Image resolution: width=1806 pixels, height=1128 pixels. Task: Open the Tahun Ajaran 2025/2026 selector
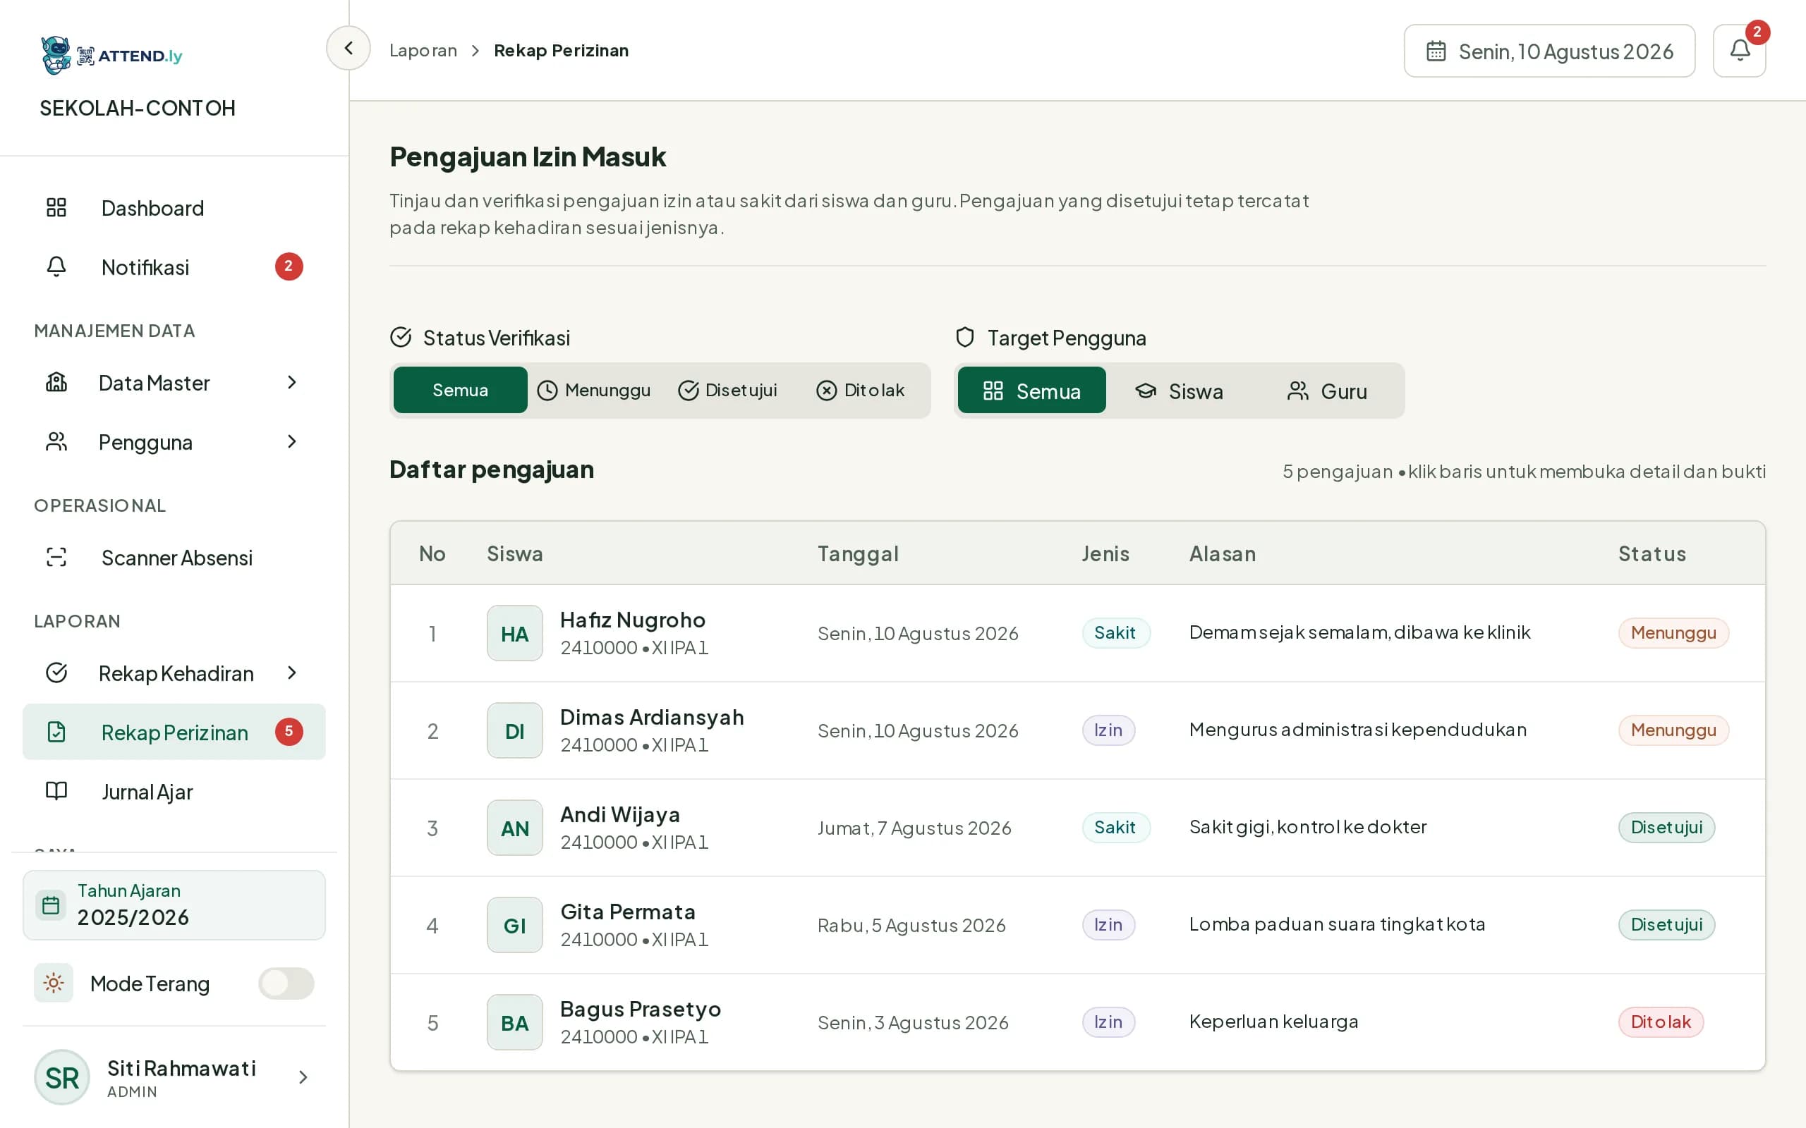[174, 905]
